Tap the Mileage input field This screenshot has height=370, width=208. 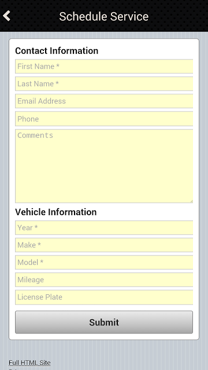[104, 280]
